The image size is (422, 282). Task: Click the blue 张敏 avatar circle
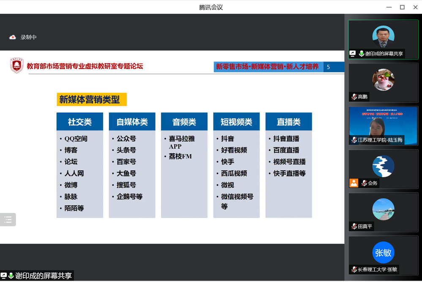point(383,253)
